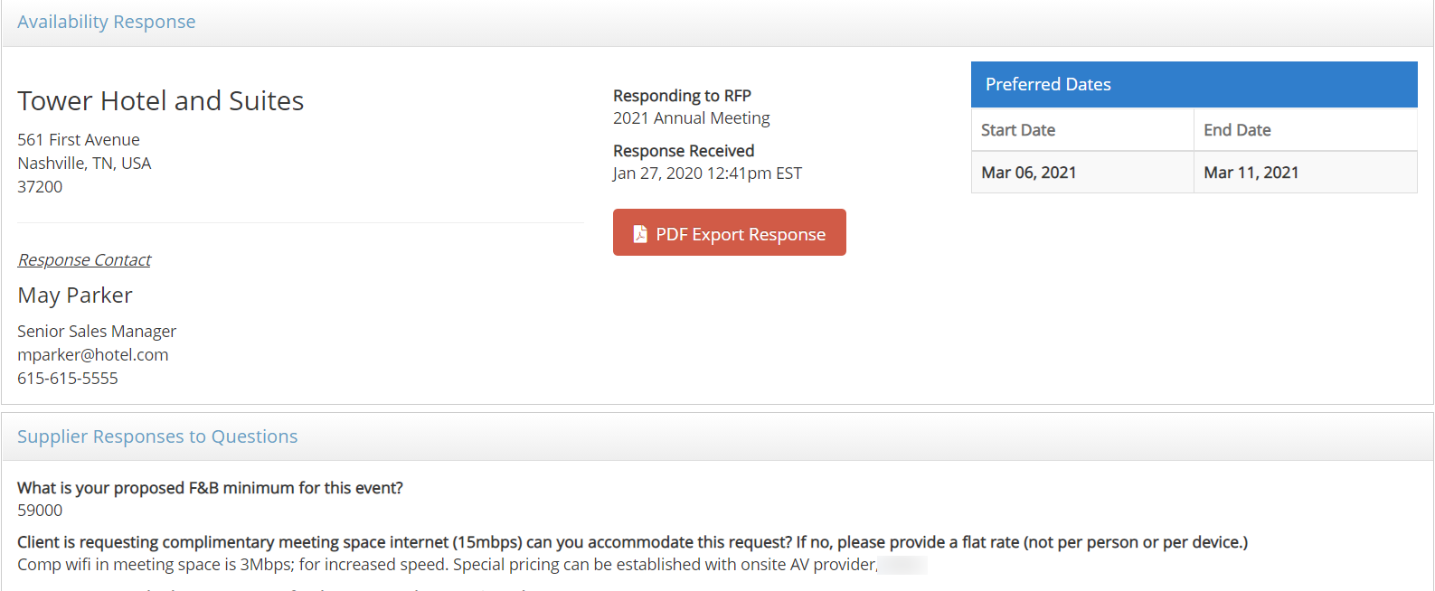
Task: Select the Mar 11, 2021 end date cell
Action: (1251, 173)
